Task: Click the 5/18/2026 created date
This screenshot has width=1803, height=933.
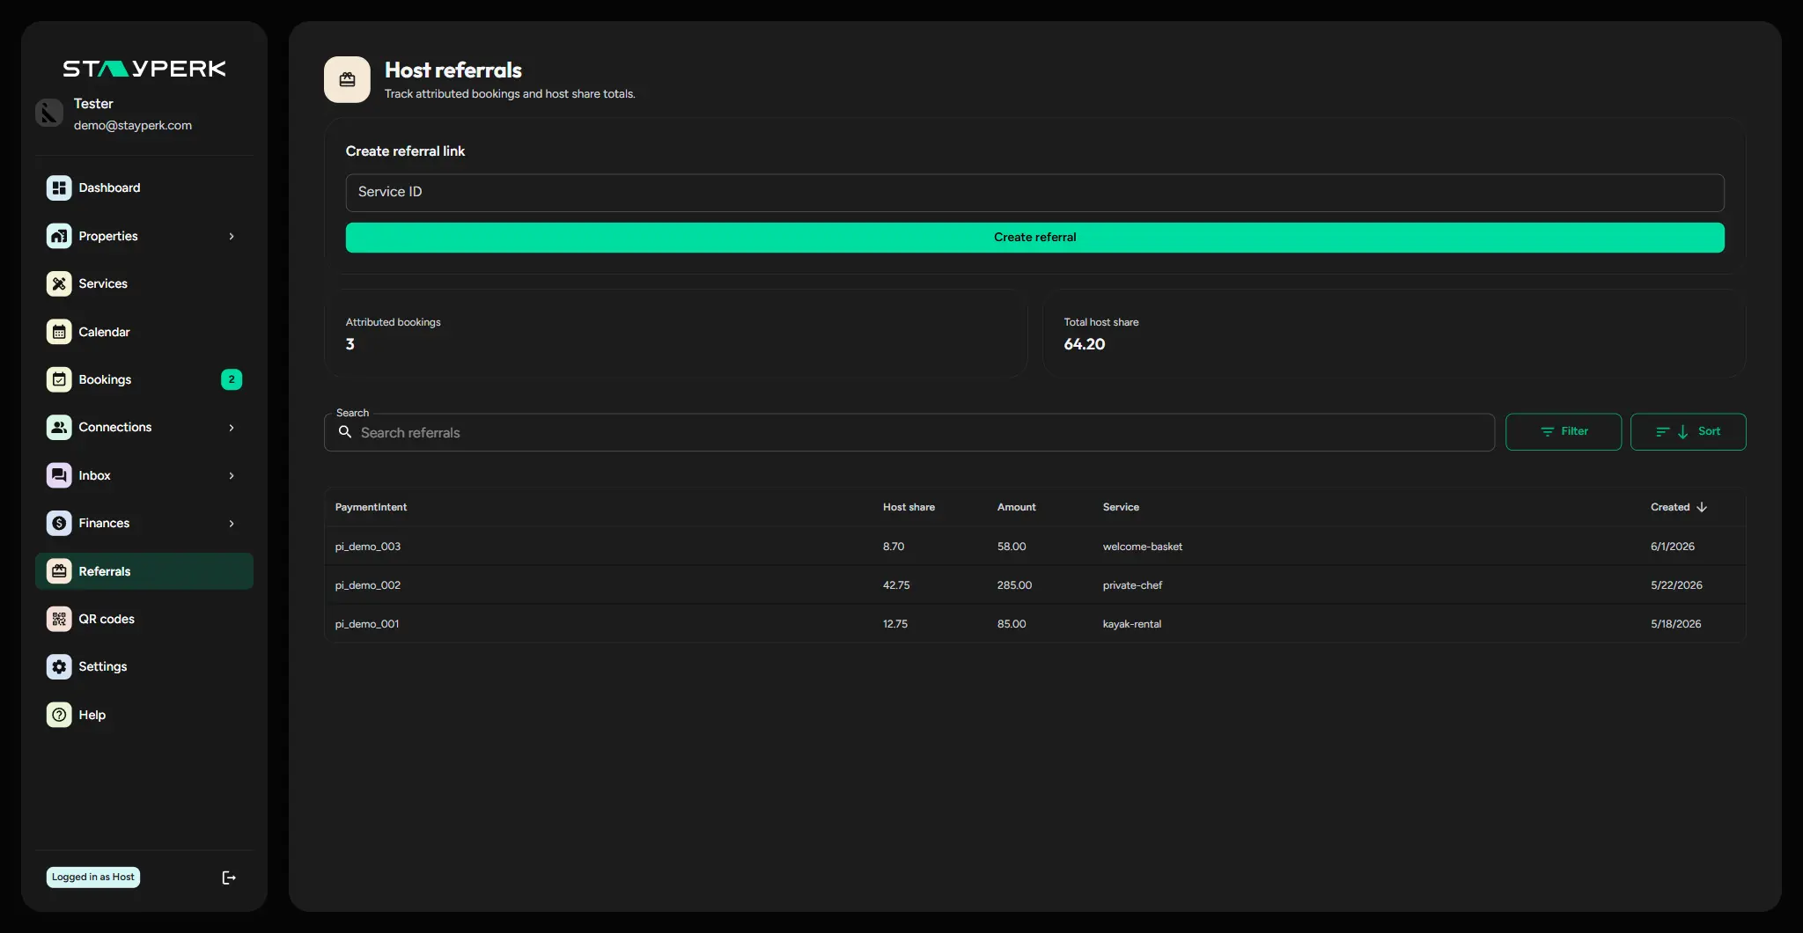Action: (x=1676, y=624)
